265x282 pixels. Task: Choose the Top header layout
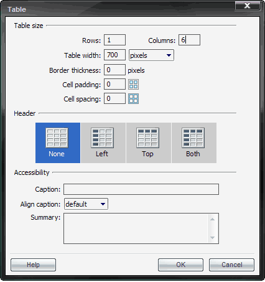click(149, 143)
